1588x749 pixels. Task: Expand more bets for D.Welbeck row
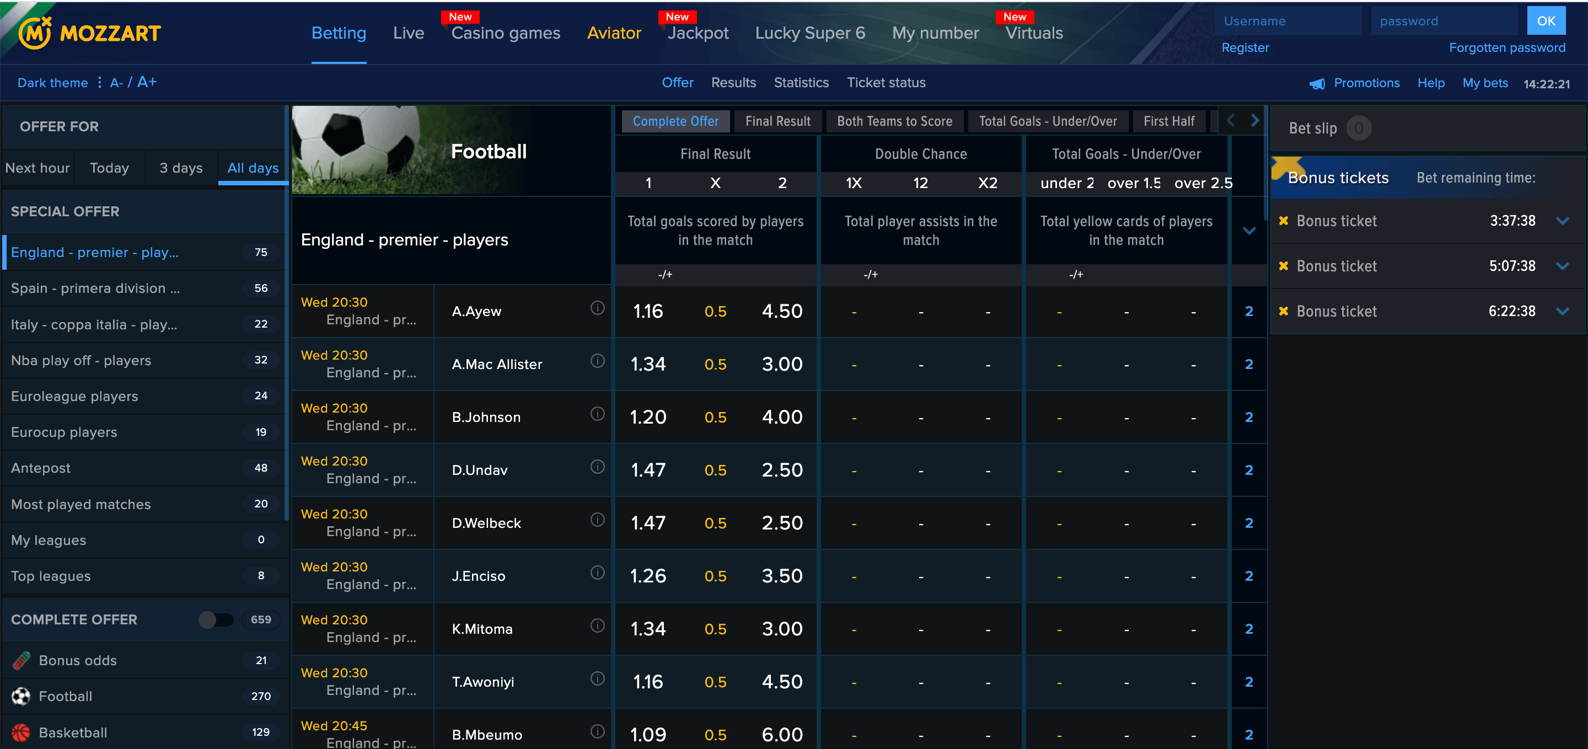(x=1249, y=523)
